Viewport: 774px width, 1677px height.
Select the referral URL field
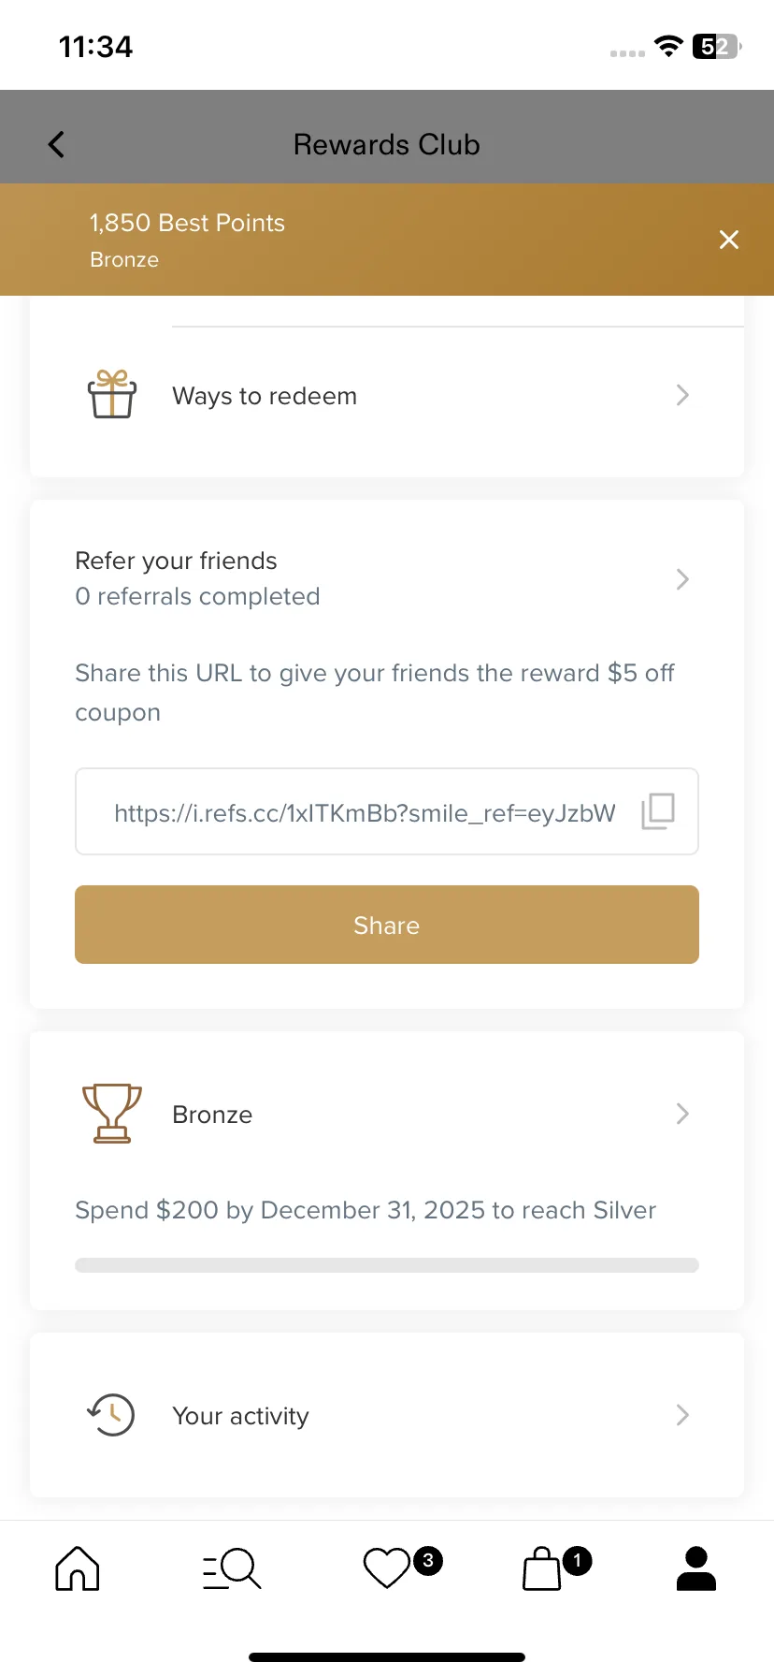pos(387,811)
